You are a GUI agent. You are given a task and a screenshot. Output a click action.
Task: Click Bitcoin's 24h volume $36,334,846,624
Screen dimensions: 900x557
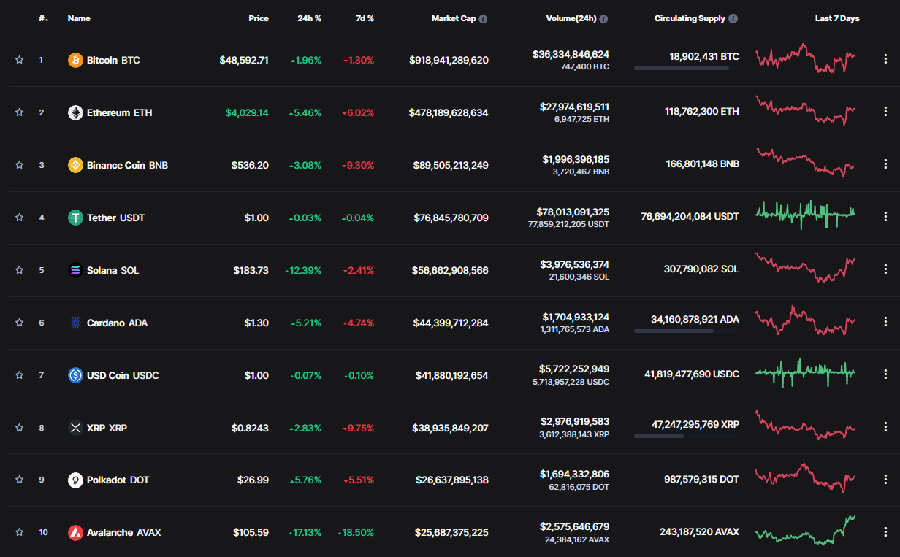click(x=571, y=54)
